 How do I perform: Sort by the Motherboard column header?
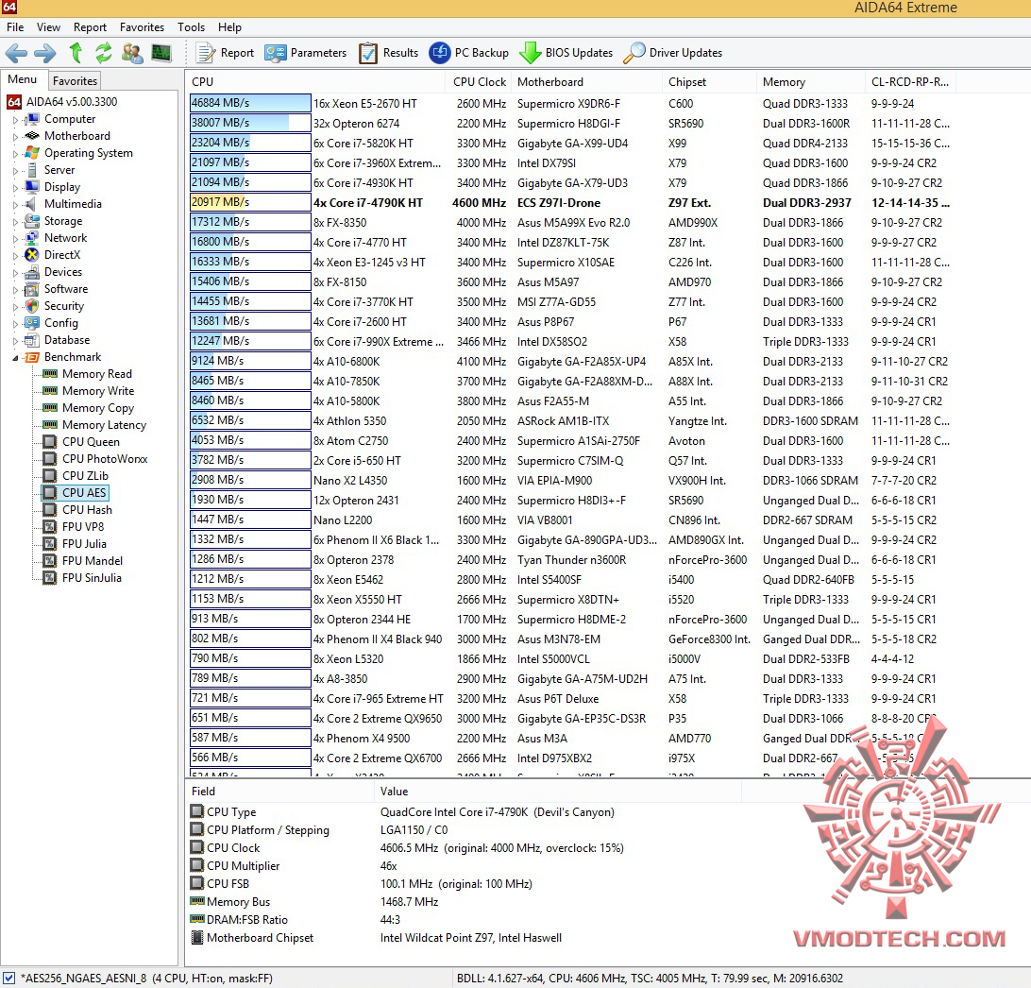click(586, 81)
